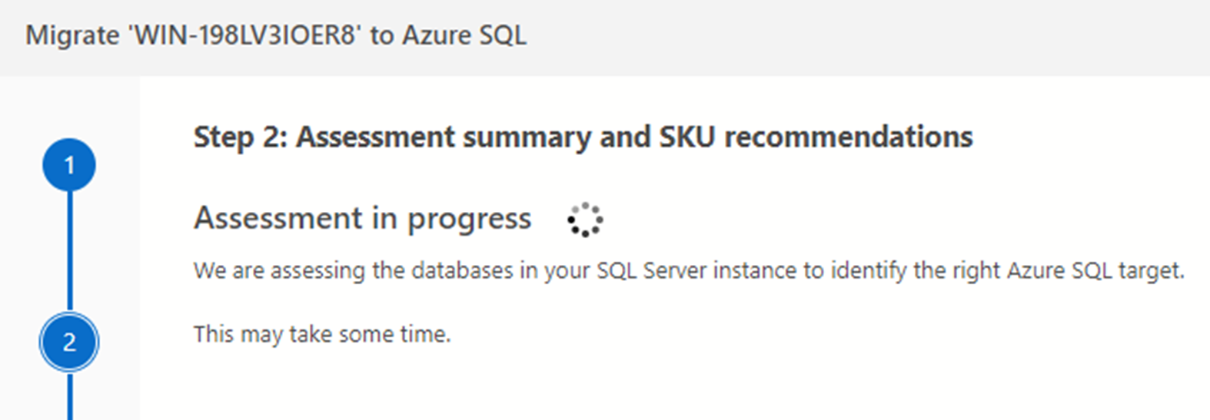1210x420 pixels.
Task: Click the server name 'WIN-198LV3IOER8' in the title
Action: (246, 36)
